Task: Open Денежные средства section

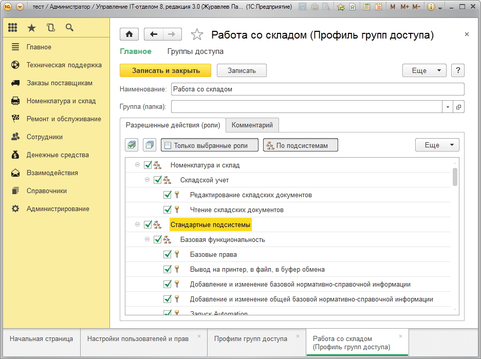Action: click(58, 155)
